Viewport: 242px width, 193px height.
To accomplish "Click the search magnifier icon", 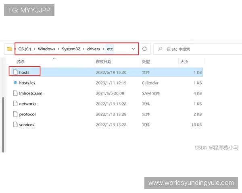I will [160, 49].
